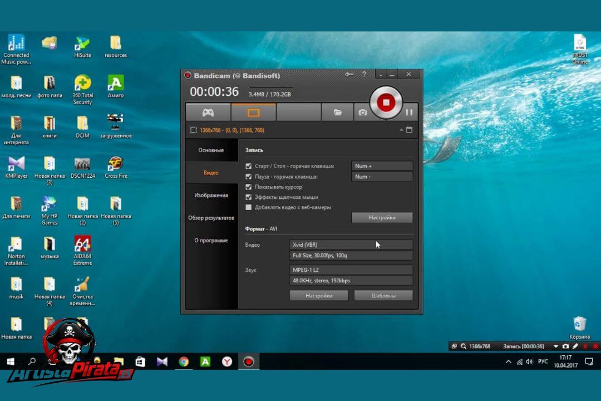Open the Обзор результатов tab
Viewport: 601px width, 401px height.
211,218
